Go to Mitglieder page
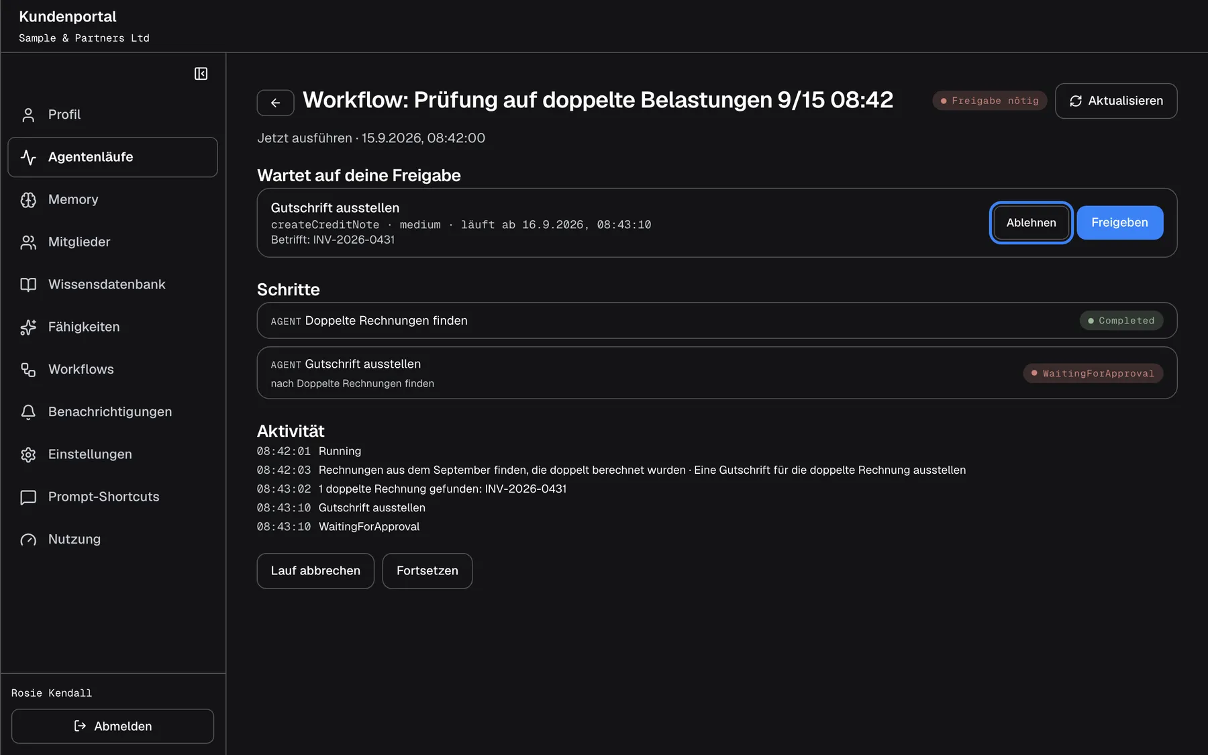Image resolution: width=1208 pixels, height=755 pixels. 113,242
